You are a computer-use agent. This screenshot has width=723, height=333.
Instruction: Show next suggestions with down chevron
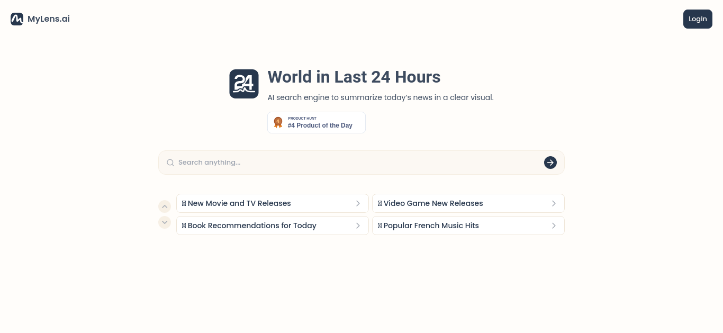[x=165, y=222]
